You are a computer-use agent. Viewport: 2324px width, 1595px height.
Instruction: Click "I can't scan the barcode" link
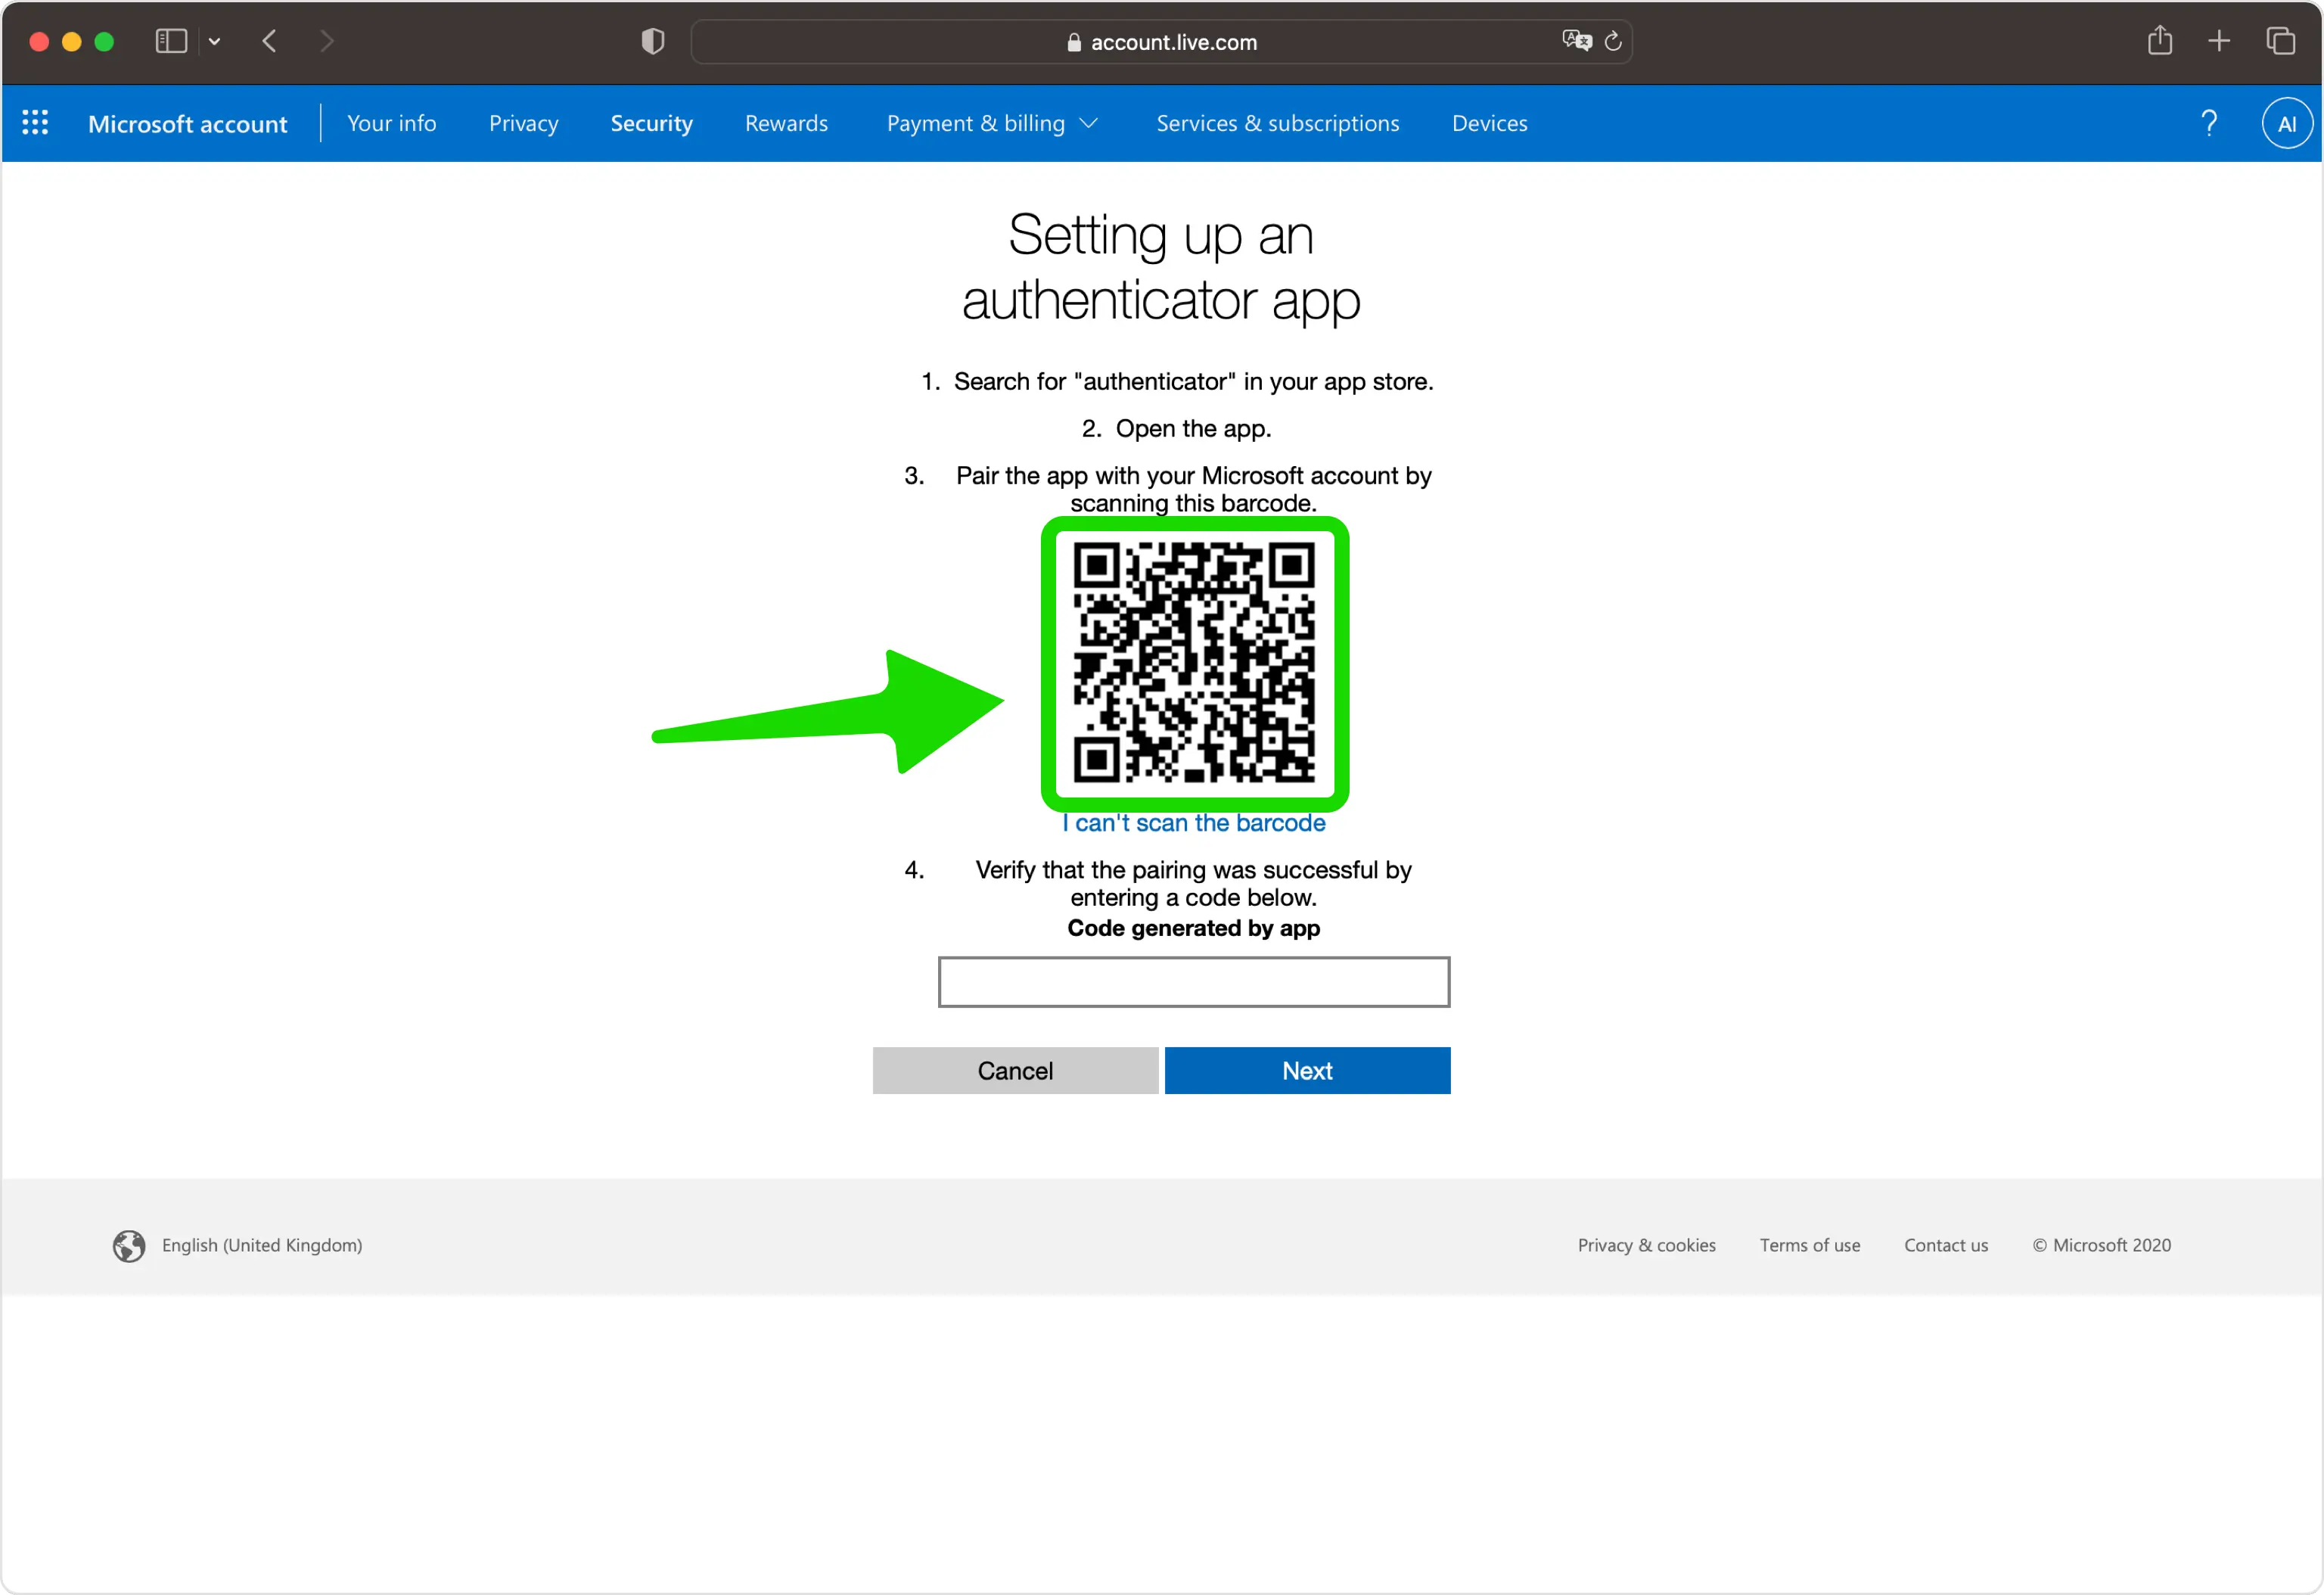coord(1194,823)
